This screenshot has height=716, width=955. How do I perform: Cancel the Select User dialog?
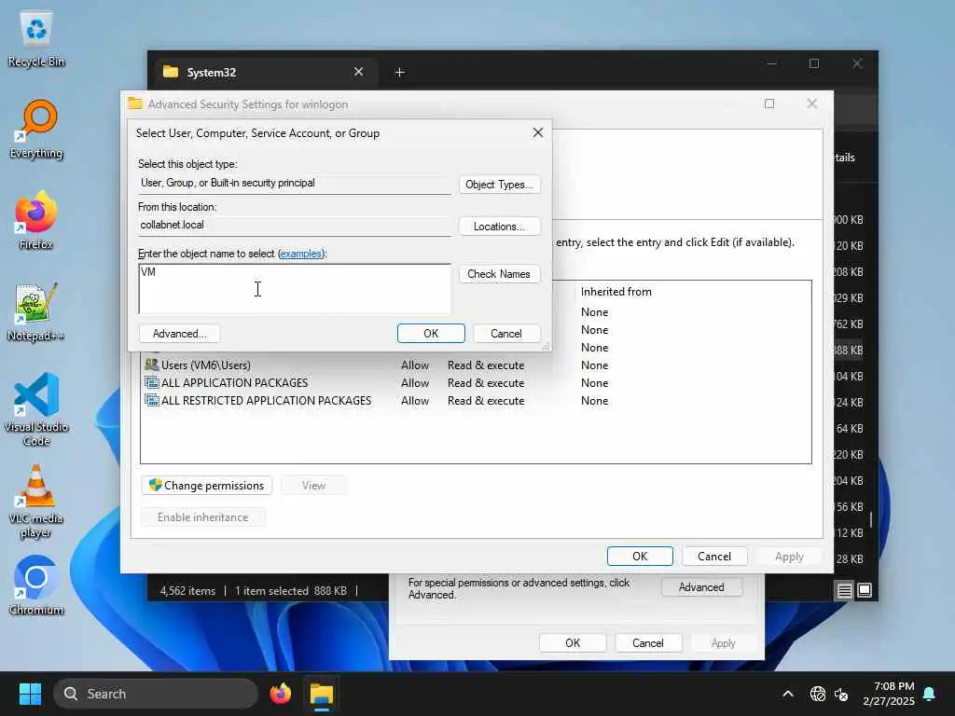(506, 334)
